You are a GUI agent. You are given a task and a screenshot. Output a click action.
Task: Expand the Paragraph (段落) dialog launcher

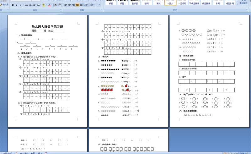click(102, 10)
